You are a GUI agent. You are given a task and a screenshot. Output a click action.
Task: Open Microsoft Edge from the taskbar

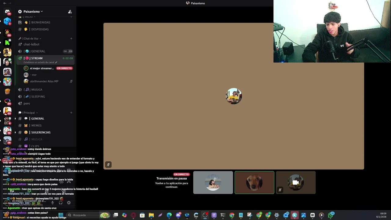169,215
